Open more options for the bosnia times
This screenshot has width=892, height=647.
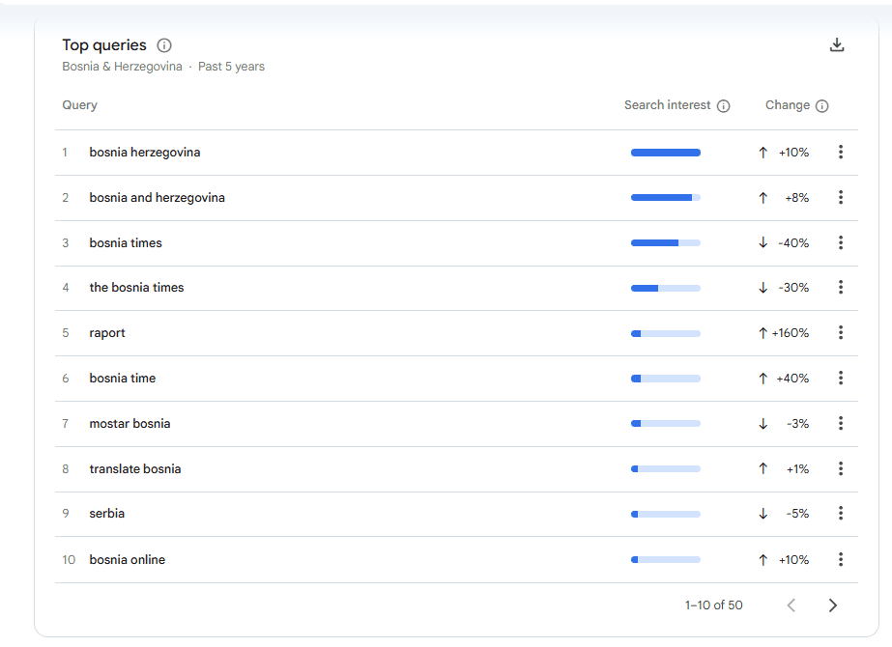841,287
